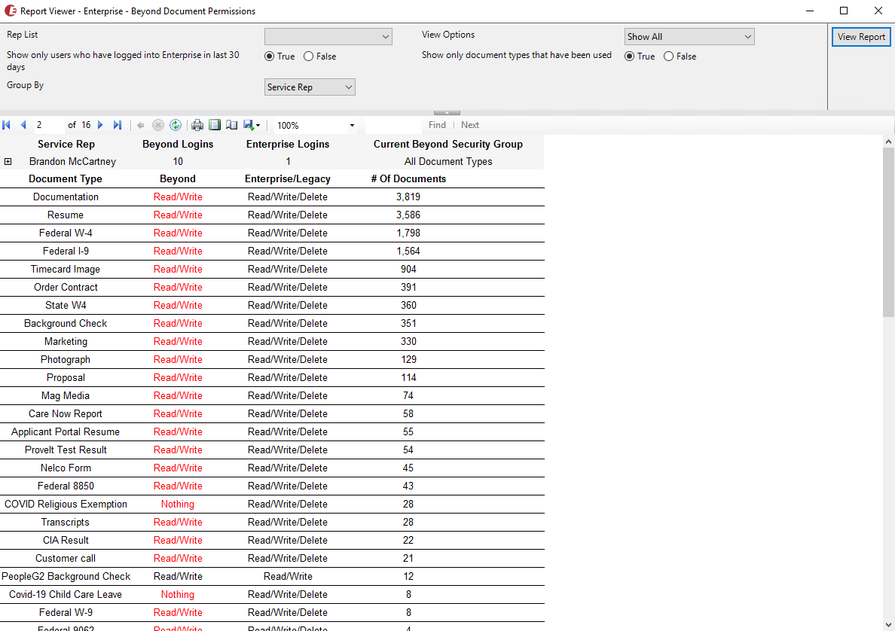Click the Marketing row label
This screenshot has width=895, height=631.
[66, 341]
